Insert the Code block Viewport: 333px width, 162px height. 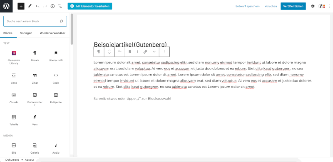click(56, 79)
